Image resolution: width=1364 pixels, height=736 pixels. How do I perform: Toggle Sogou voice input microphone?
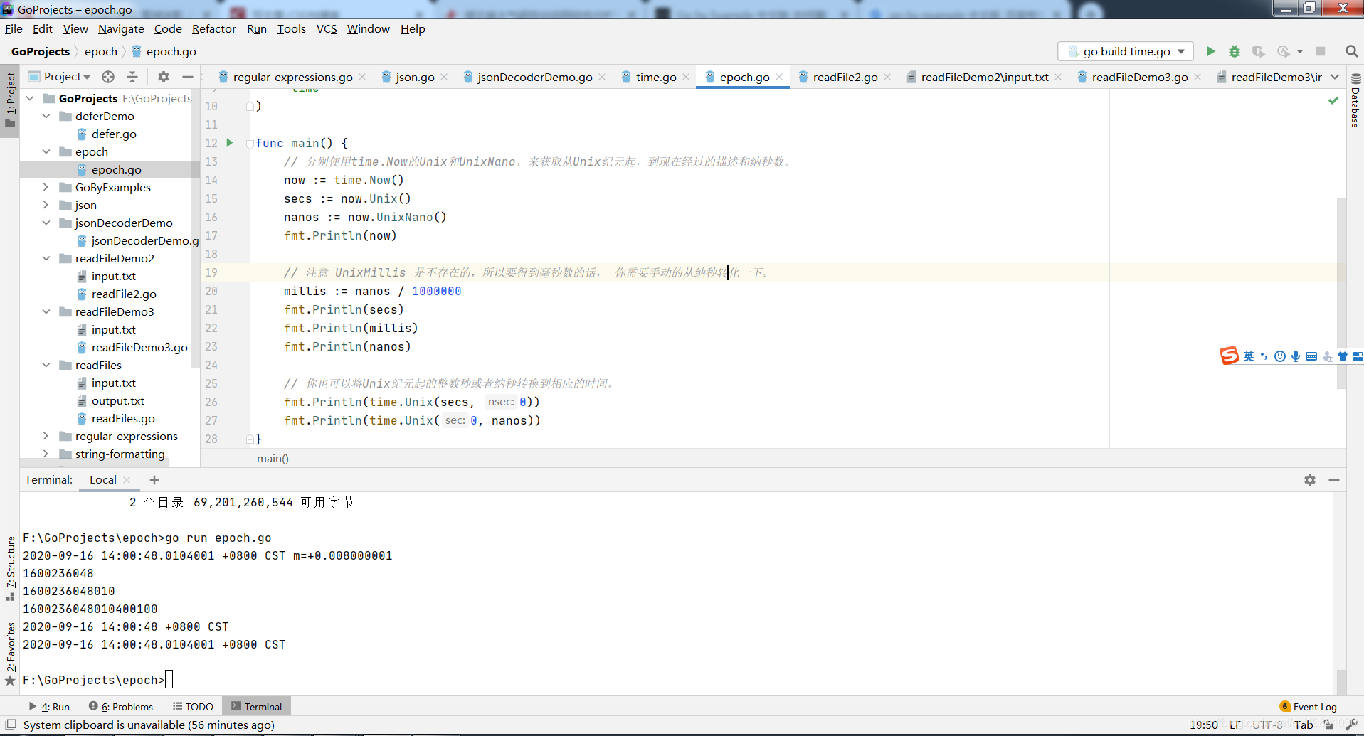1296,356
